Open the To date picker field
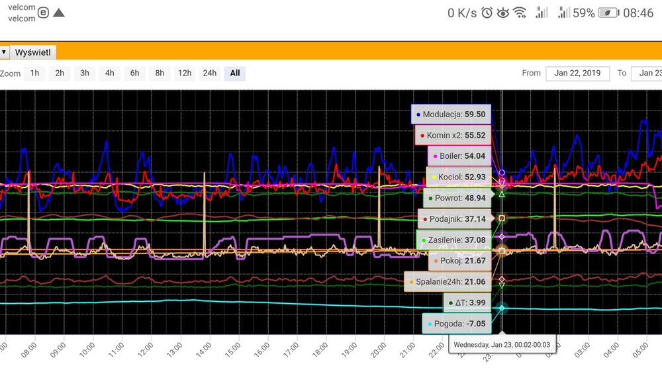This screenshot has height=372, width=662. coord(646,73)
